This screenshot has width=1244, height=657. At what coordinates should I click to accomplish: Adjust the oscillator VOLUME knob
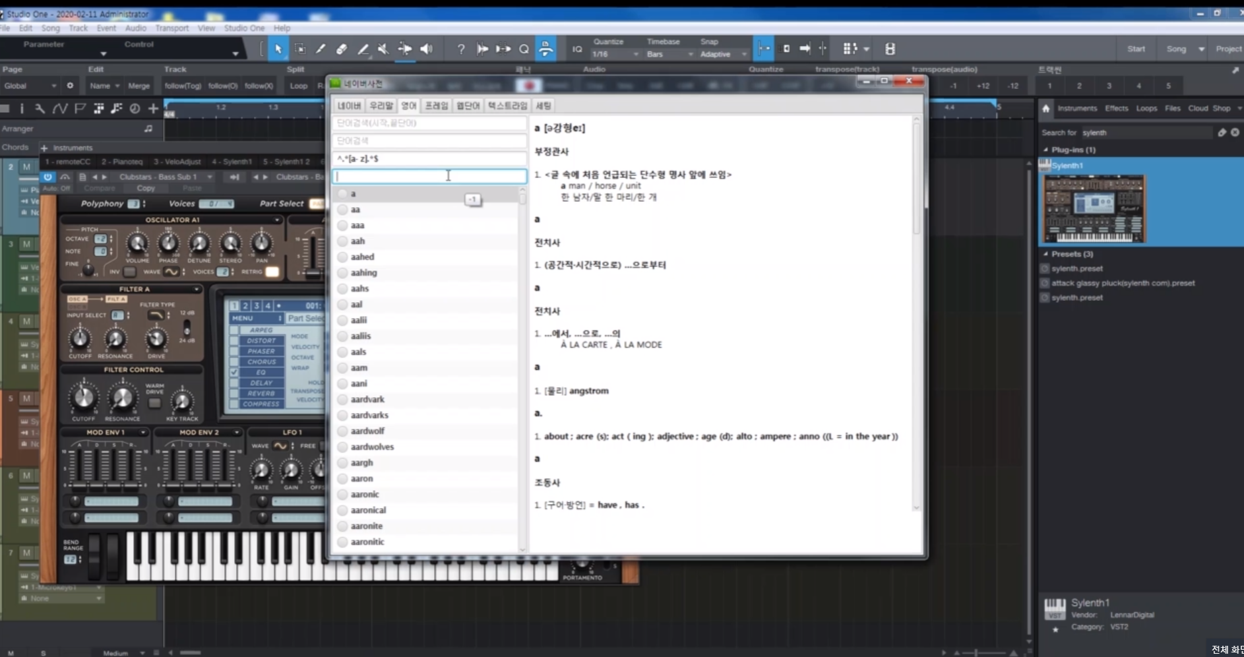point(137,244)
